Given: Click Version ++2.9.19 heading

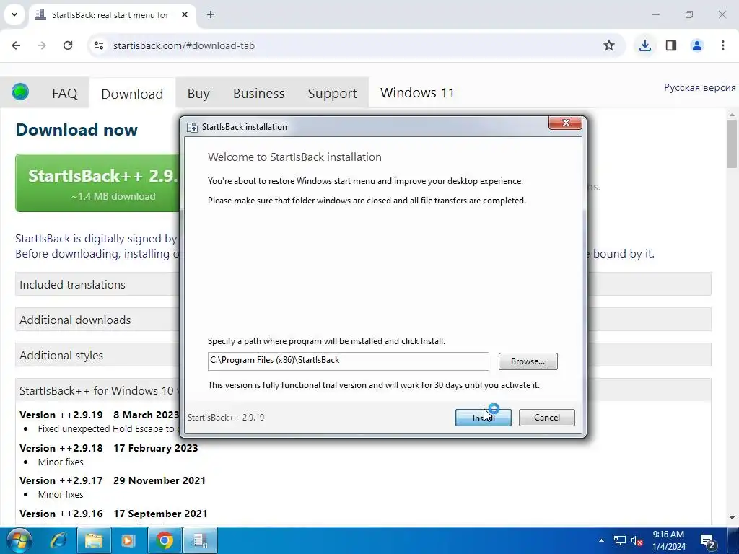Looking at the screenshot, I should pos(61,415).
